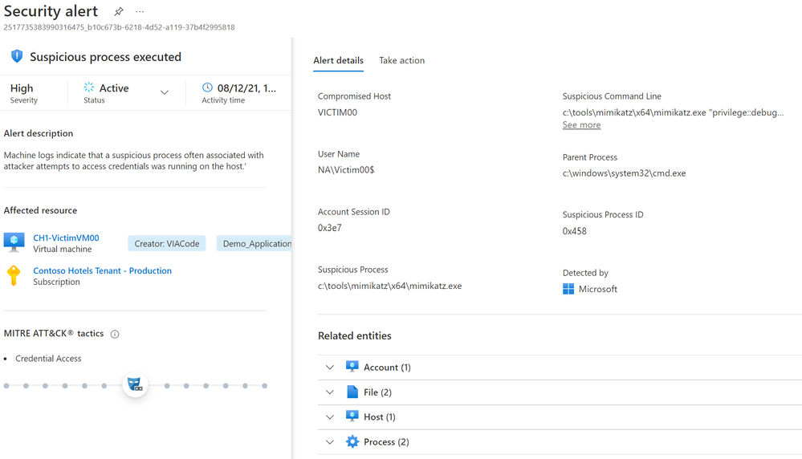Select the 0x458 suspicious process ID
The image size is (802, 459).
pos(574,231)
